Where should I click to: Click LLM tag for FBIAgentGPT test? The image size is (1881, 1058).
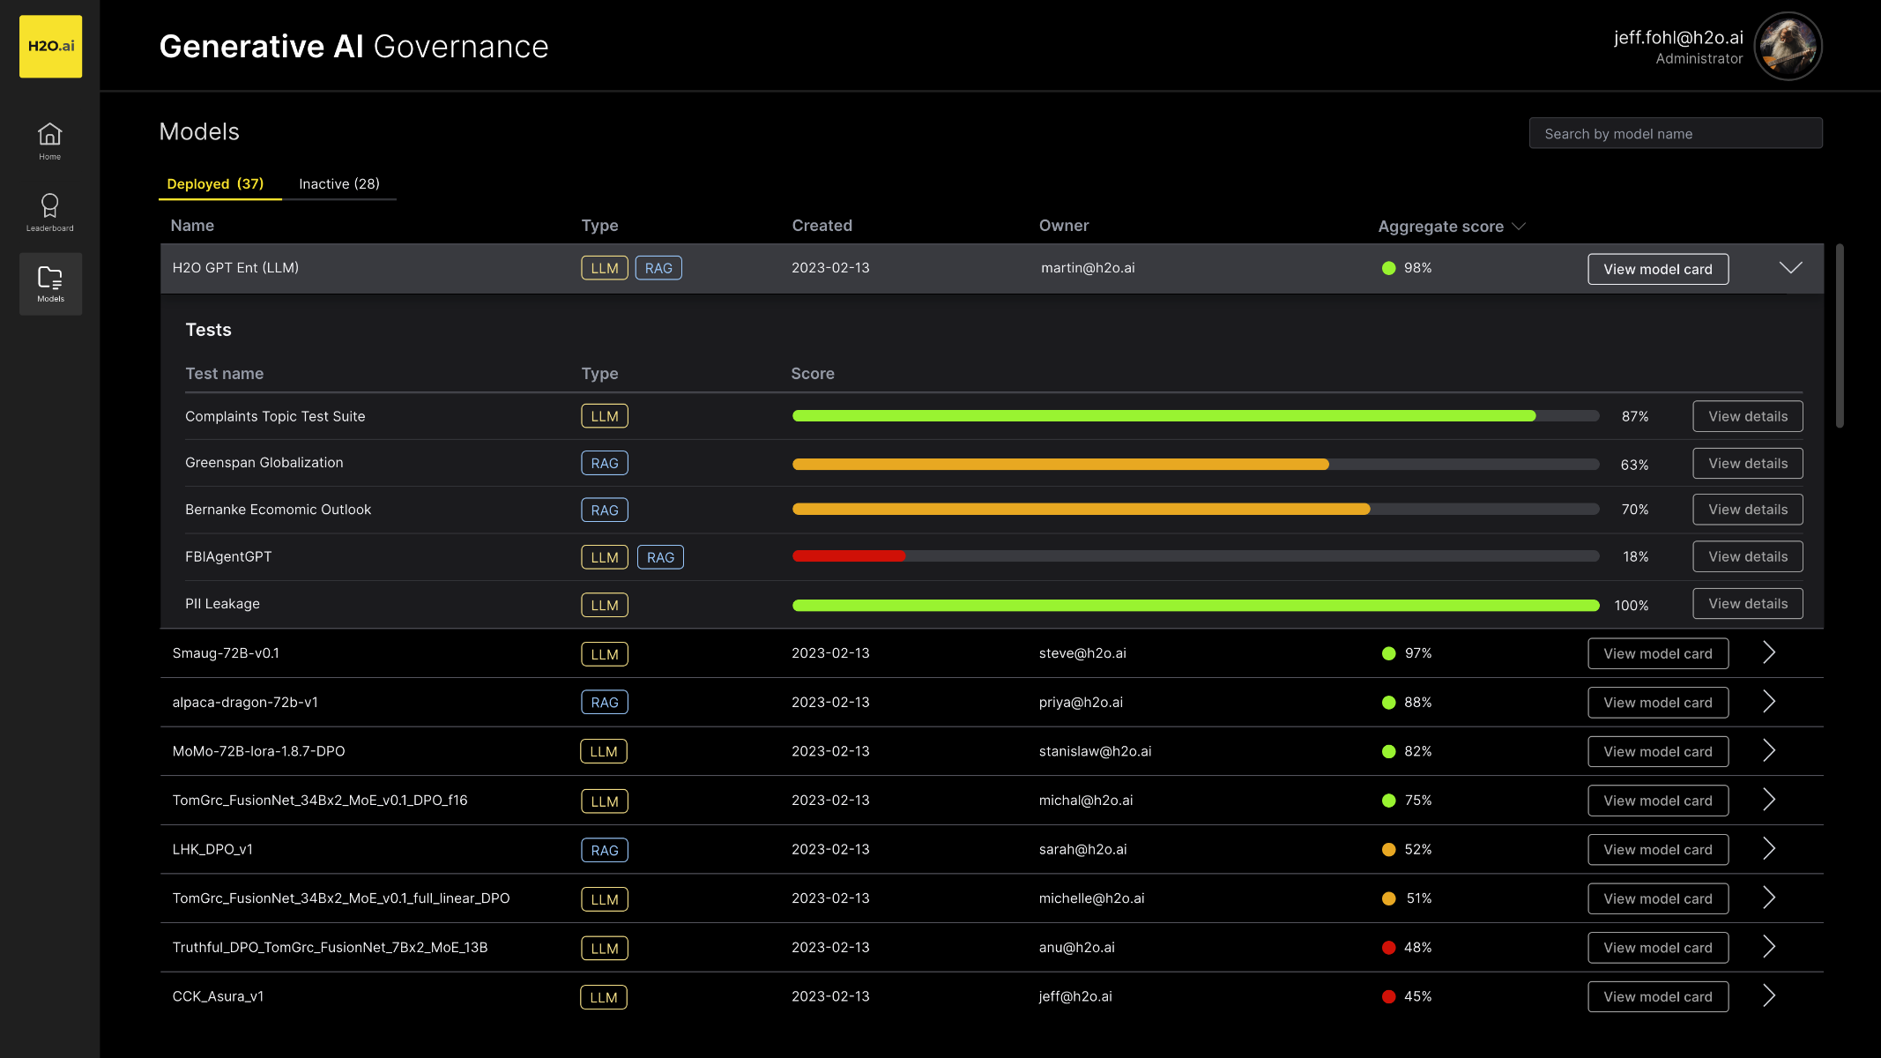click(605, 557)
